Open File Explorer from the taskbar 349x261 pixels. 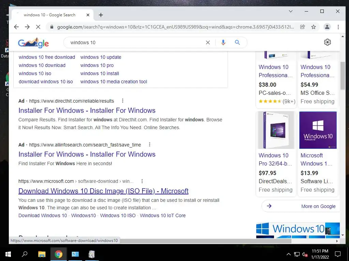click(42, 254)
